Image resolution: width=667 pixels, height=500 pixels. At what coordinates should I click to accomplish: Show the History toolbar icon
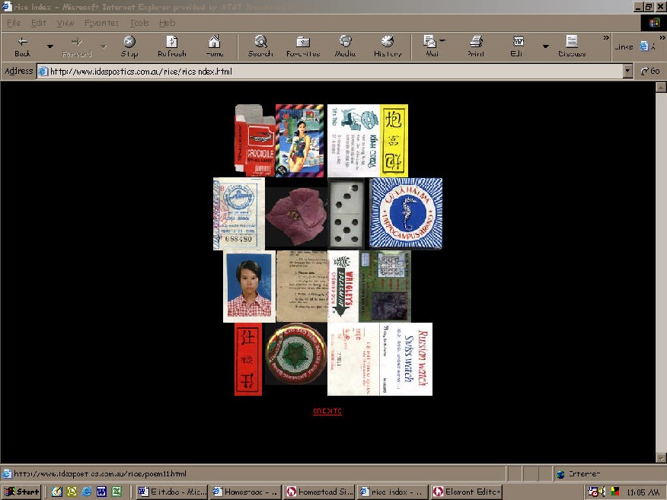click(388, 44)
